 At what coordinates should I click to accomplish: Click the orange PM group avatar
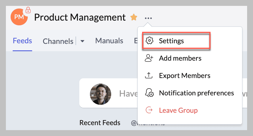point(19,17)
